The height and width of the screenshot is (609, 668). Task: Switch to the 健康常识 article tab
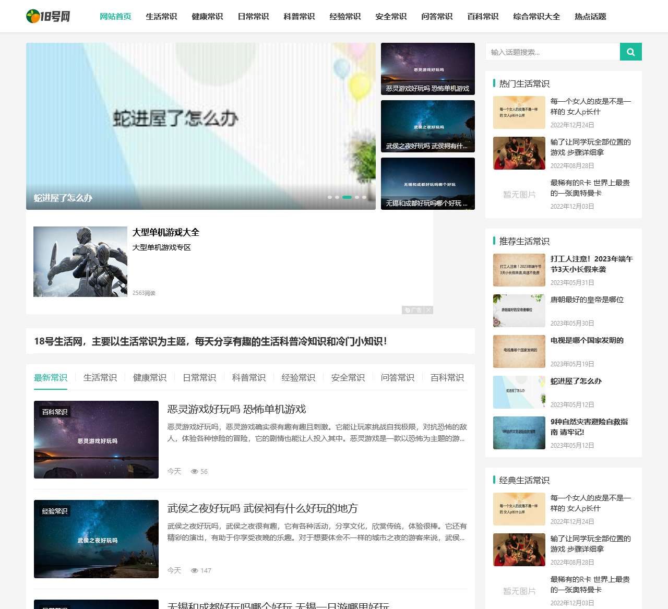click(x=150, y=377)
